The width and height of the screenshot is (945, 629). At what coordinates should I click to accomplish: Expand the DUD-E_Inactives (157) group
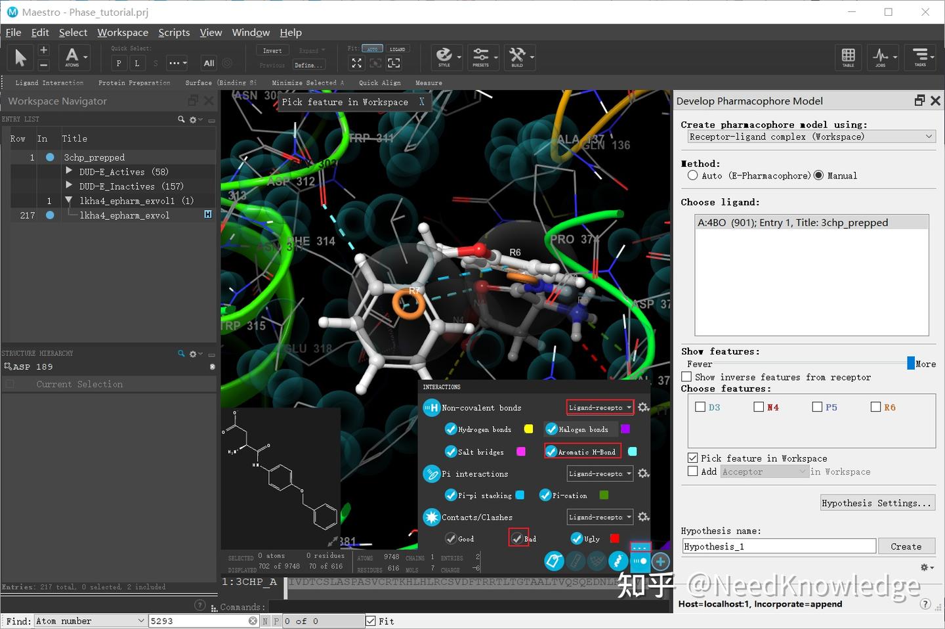[69, 185]
